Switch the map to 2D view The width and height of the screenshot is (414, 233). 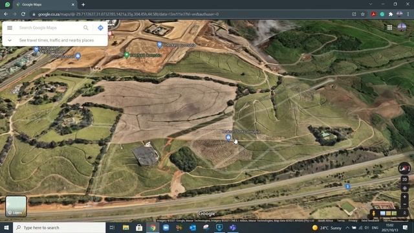[404, 180]
